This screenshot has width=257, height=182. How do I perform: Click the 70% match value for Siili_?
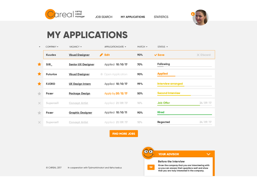(140, 64)
